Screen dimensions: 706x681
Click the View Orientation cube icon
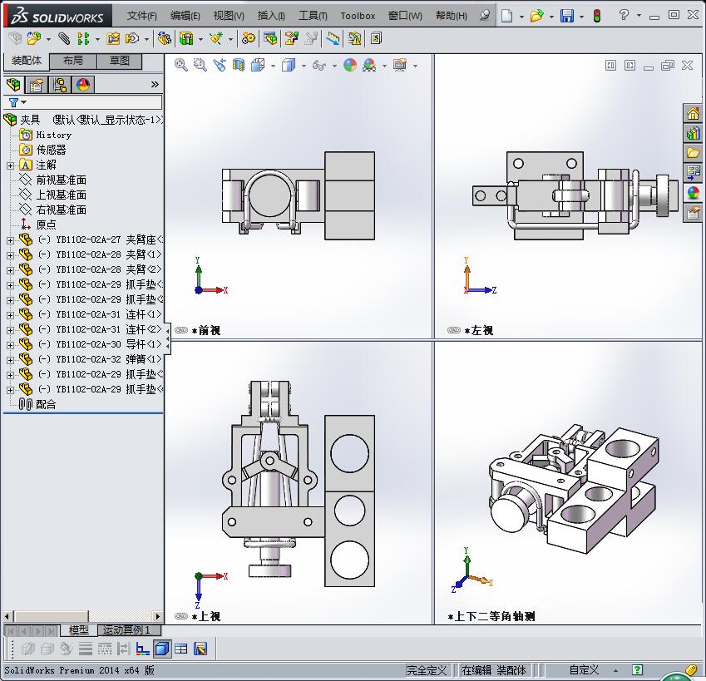(258, 65)
